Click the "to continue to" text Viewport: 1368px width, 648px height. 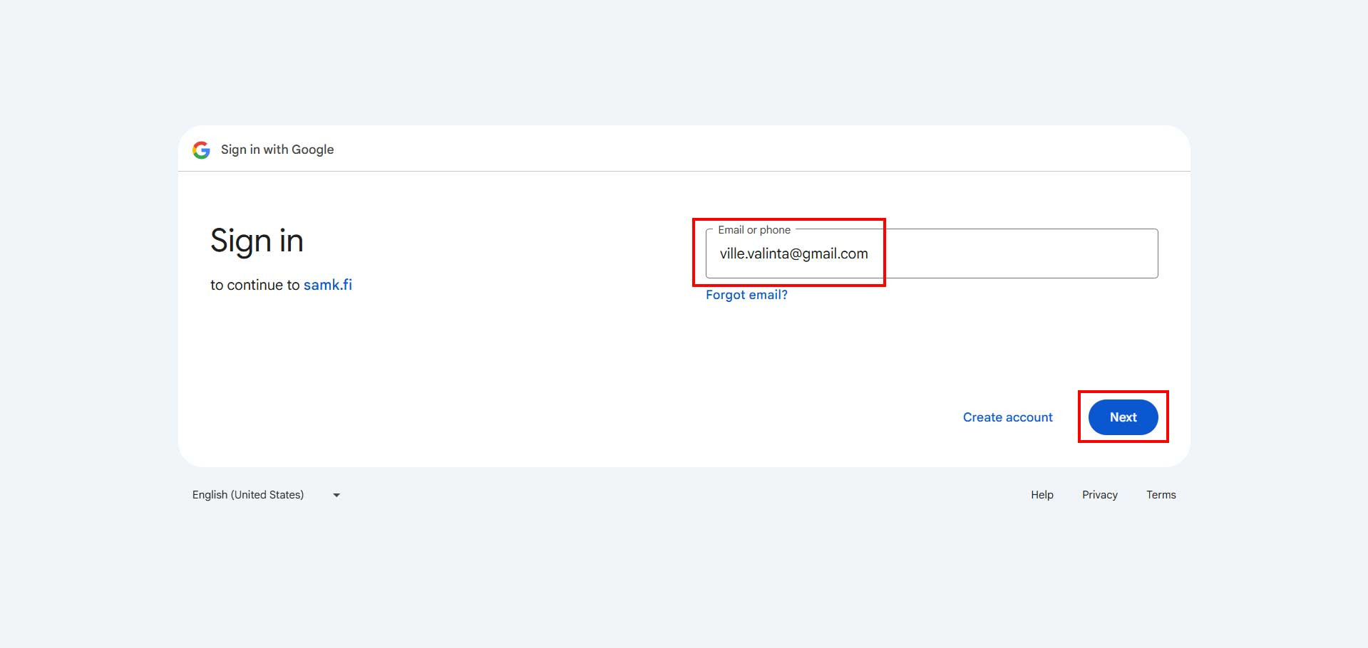[254, 285]
